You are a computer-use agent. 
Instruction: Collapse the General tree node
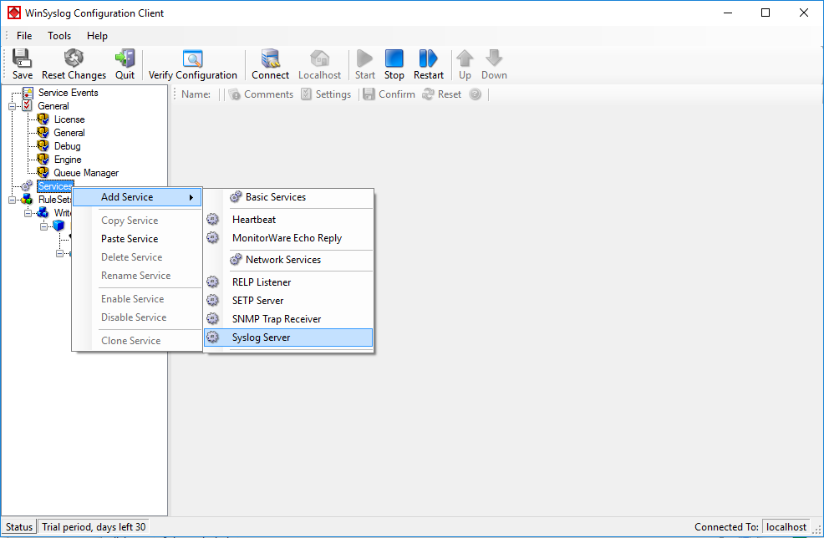(13, 106)
